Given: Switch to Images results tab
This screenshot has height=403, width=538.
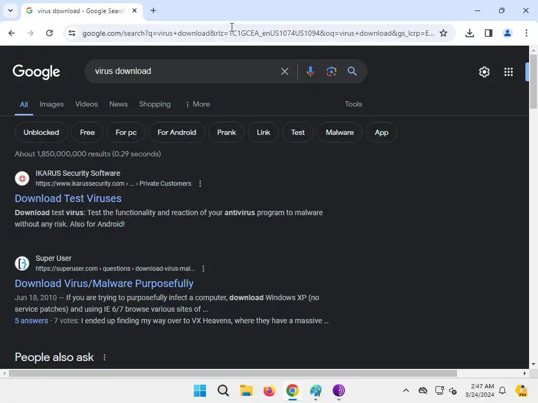Looking at the screenshot, I should click(x=51, y=104).
